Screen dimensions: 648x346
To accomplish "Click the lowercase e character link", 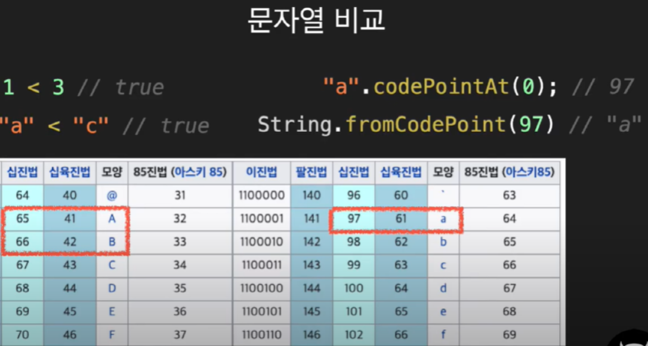I will coord(443,311).
